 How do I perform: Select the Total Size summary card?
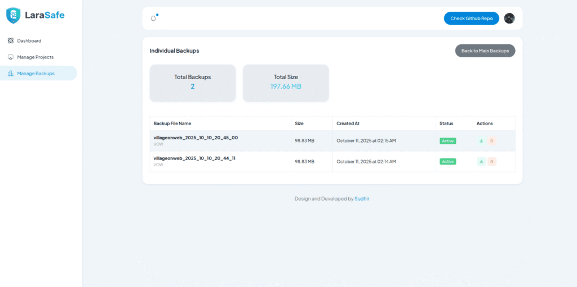[x=286, y=83]
